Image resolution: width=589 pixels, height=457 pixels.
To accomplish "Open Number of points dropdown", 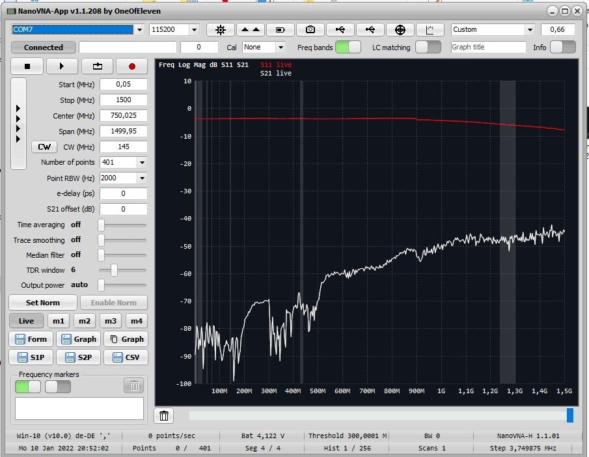I will (142, 162).
